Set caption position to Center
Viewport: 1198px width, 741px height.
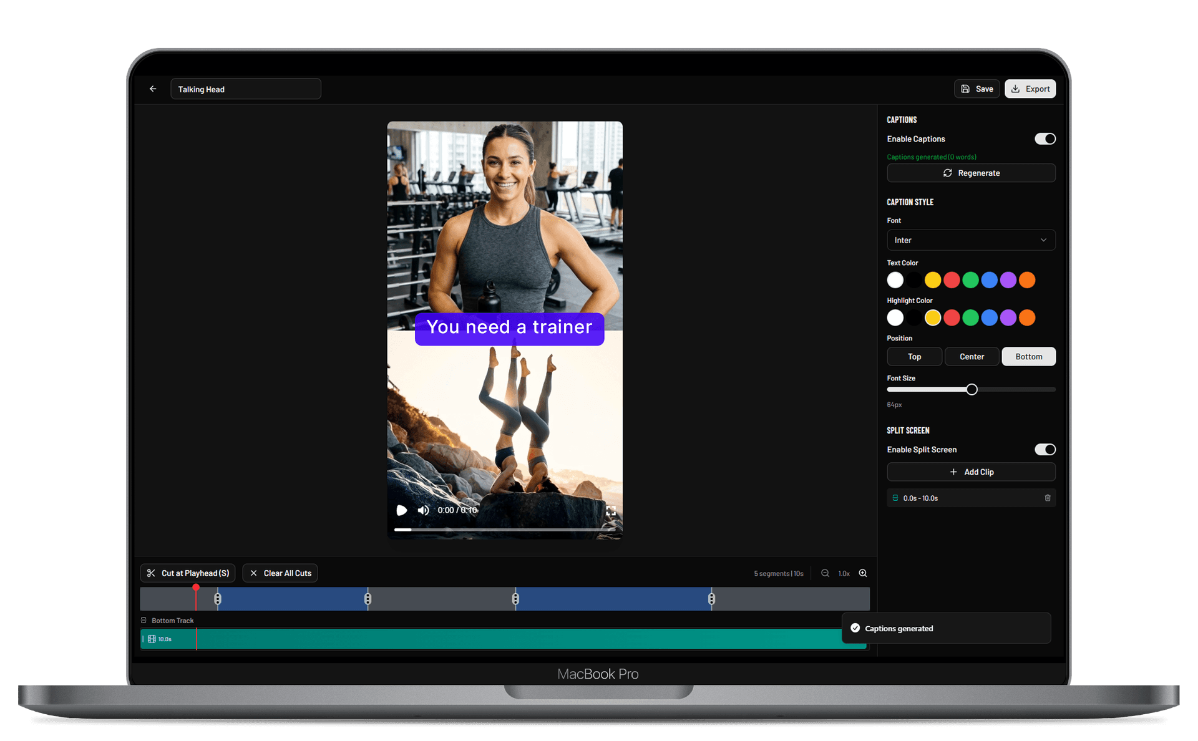tap(971, 356)
